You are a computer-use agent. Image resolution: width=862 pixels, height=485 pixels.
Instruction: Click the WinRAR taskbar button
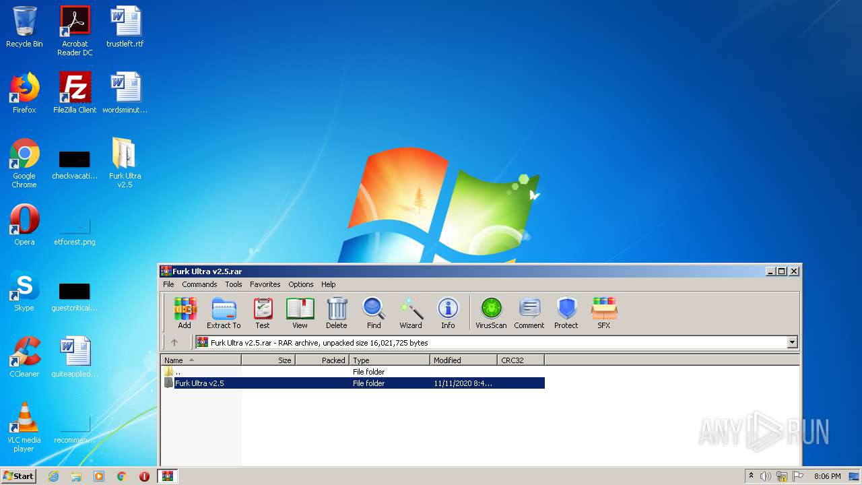point(167,476)
